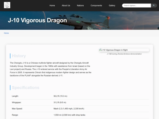Click the J-10 Vigorous Dragon in flight image
This screenshot has height=119, width=159.
pos(124,50)
